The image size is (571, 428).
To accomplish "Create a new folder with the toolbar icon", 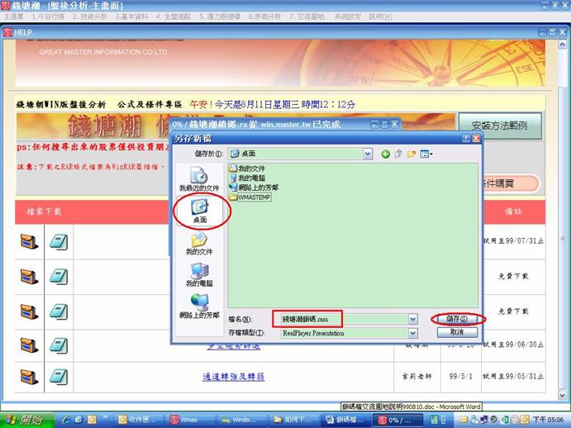I will point(412,154).
